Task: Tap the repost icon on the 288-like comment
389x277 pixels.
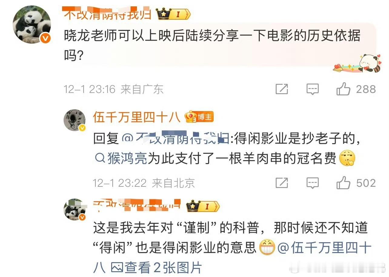Action: click(x=282, y=89)
